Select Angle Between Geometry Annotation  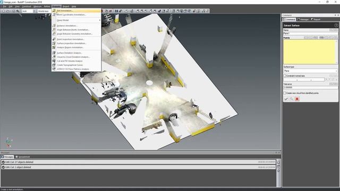click(x=76, y=34)
